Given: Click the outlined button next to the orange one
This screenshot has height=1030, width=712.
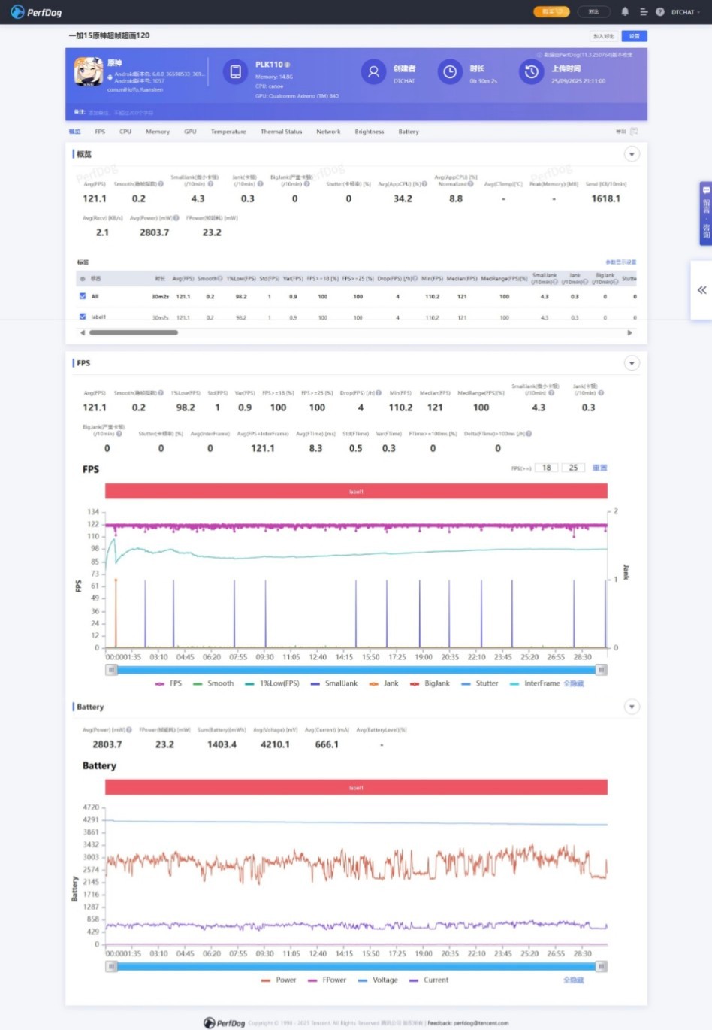Looking at the screenshot, I should [x=594, y=11].
